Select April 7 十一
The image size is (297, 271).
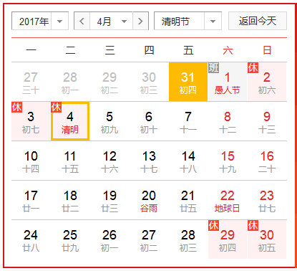188,121
